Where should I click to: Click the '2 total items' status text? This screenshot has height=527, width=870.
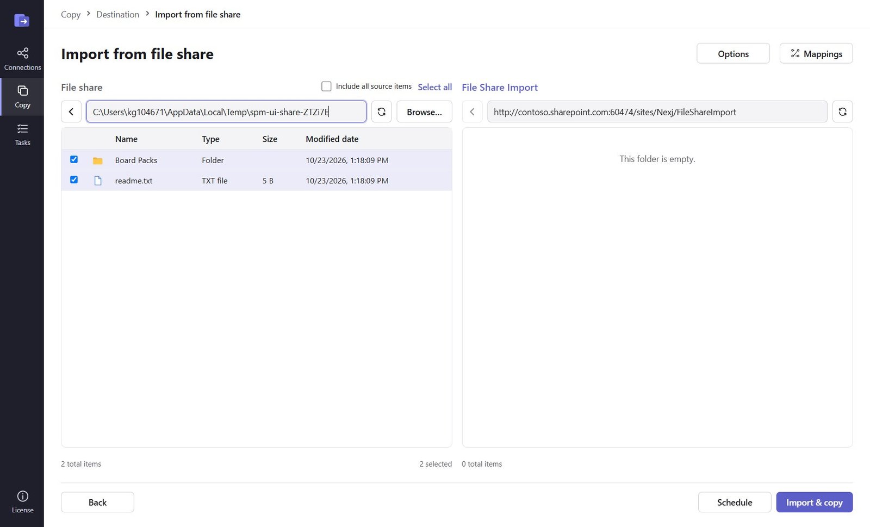[x=81, y=464]
